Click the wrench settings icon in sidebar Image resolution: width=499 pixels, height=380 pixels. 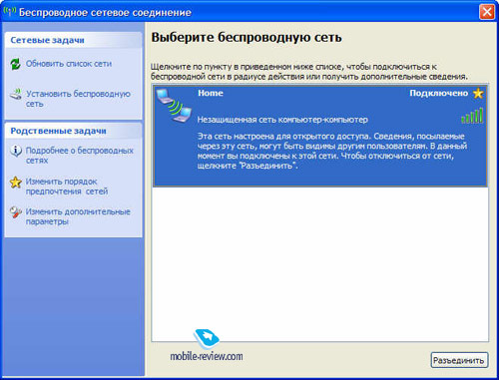point(16,212)
